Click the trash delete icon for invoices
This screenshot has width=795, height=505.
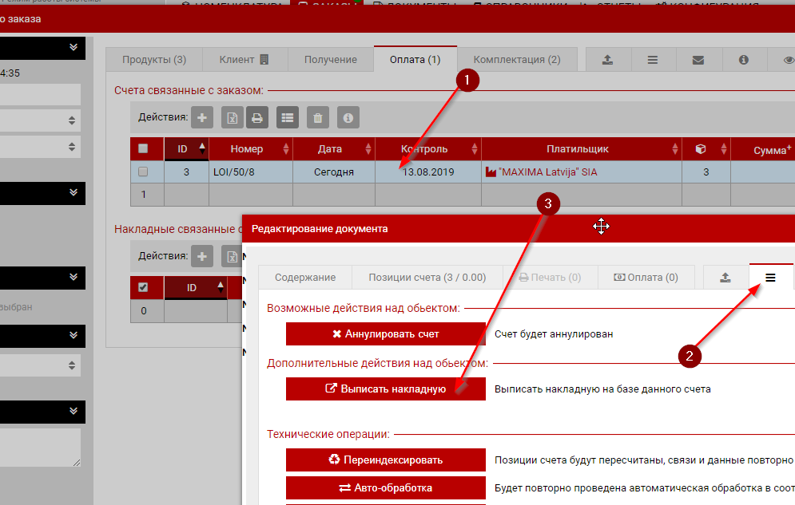(318, 117)
